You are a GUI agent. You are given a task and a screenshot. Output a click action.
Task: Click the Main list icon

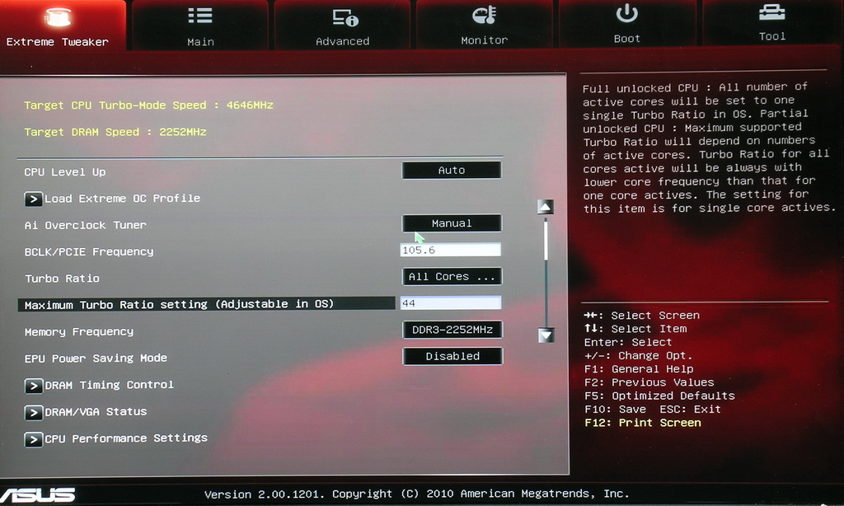click(x=200, y=16)
